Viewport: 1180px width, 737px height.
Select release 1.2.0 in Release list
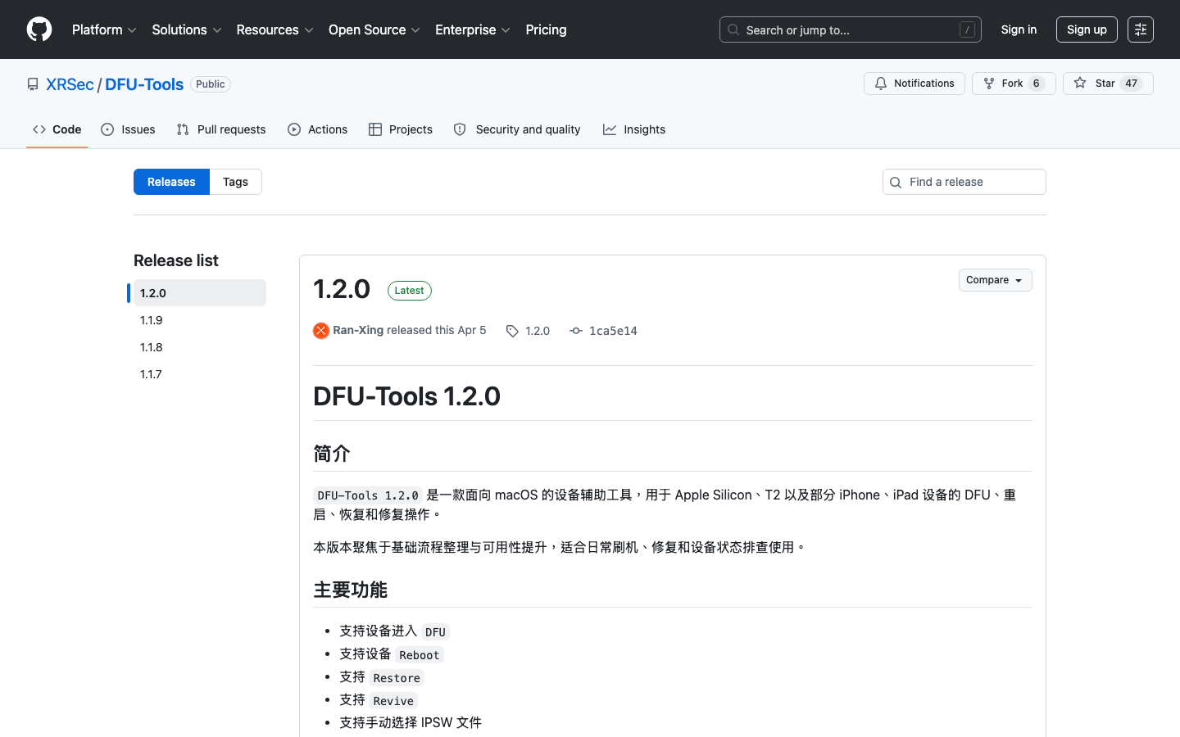(200, 293)
